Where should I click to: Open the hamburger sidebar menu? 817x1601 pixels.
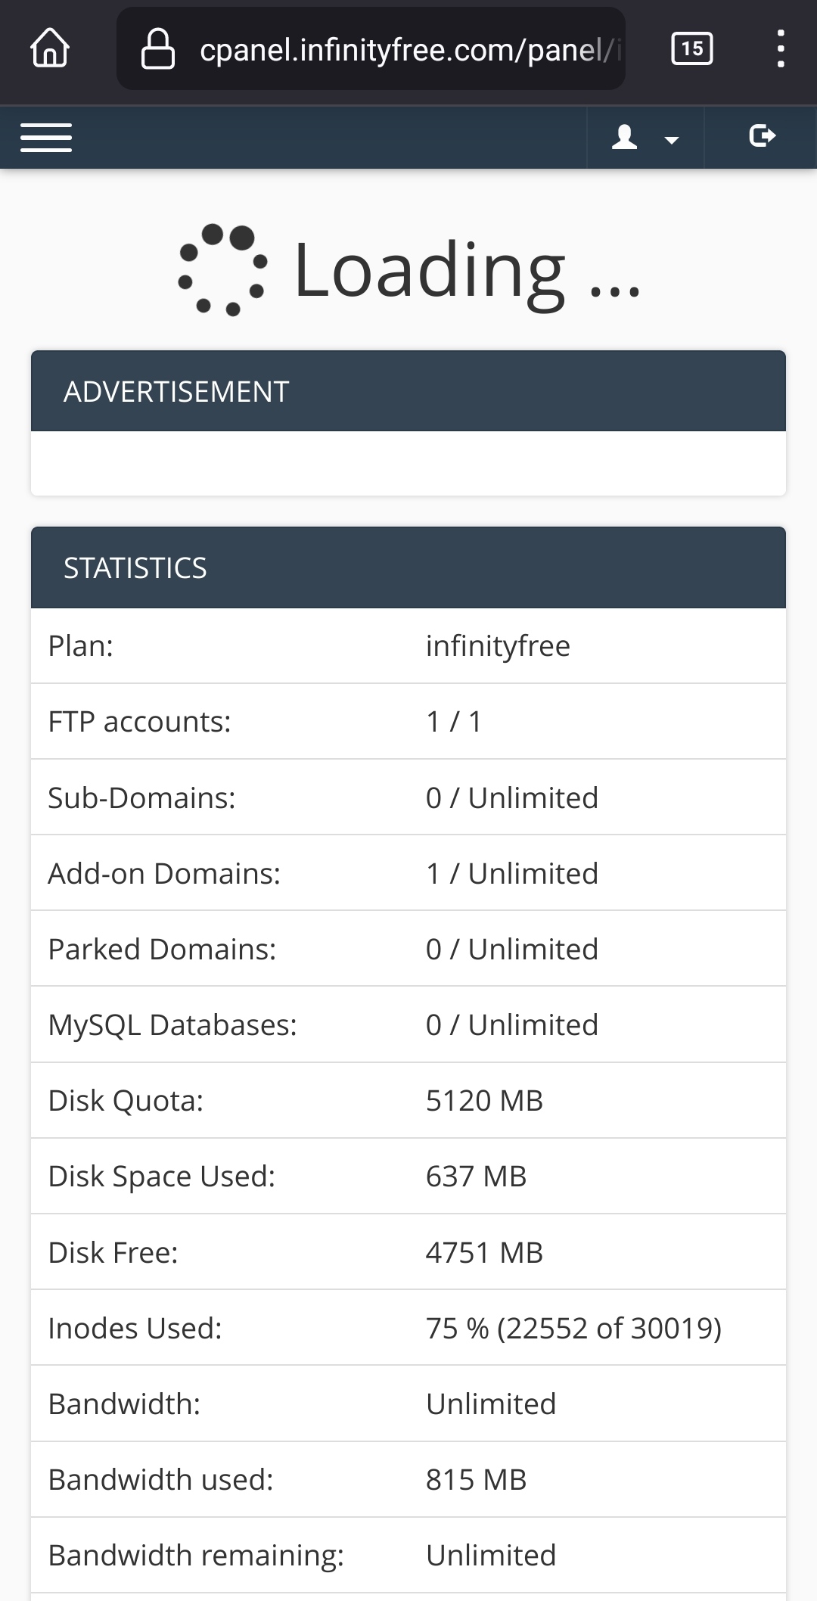[46, 137]
